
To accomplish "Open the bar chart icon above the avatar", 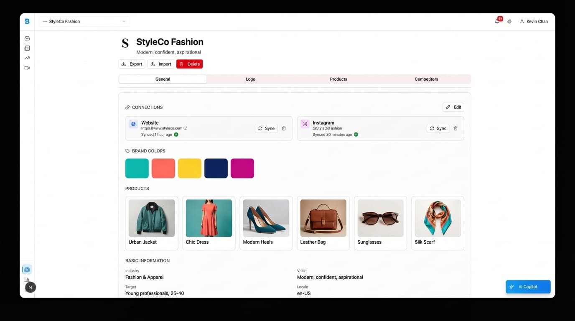I will [27, 279].
